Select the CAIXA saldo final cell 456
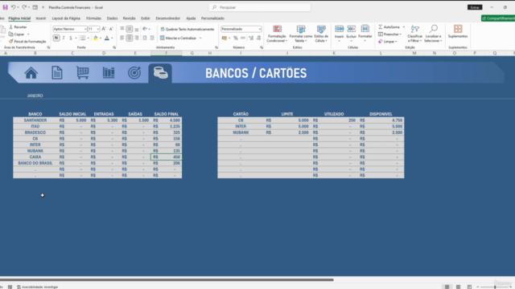Viewport: 515px width, 289px height. (166, 157)
